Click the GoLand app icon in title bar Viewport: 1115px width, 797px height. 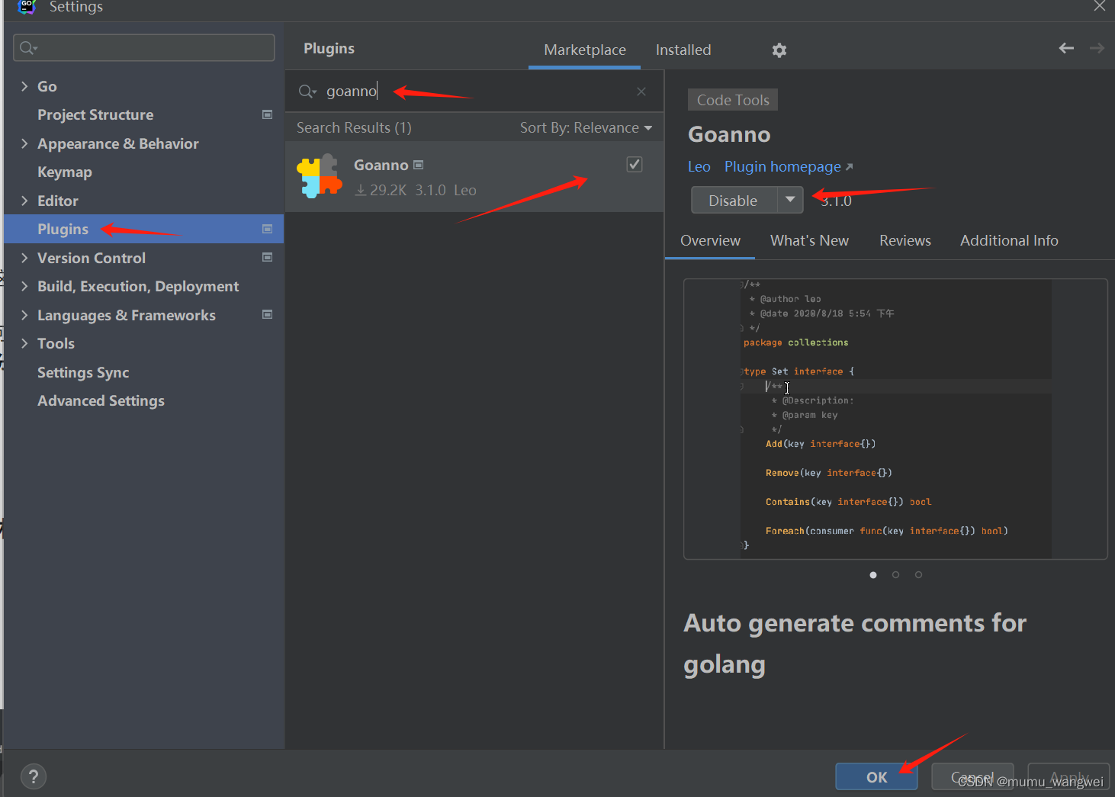(x=27, y=7)
